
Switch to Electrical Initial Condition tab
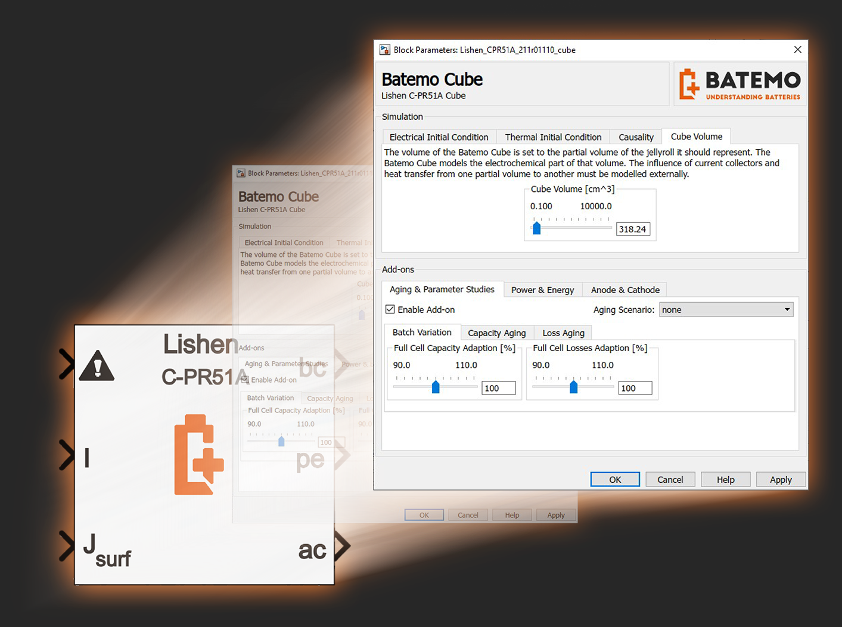click(x=439, y=137)
